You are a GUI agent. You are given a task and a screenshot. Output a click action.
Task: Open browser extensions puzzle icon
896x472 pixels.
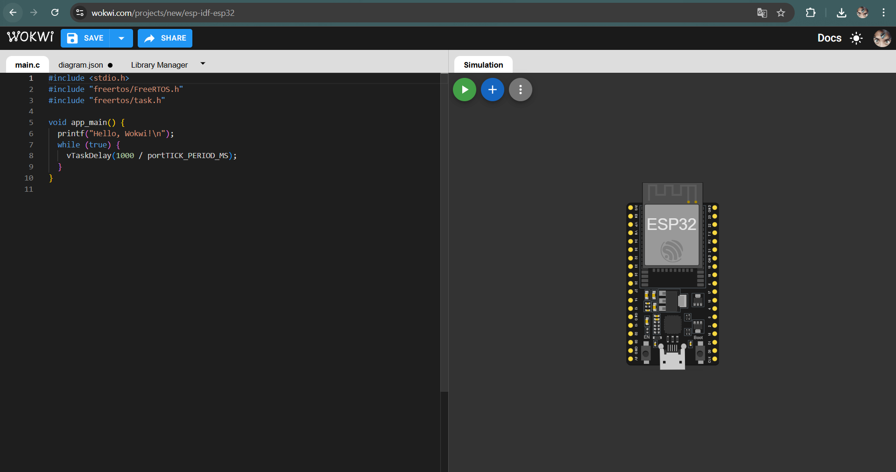click(x=811, y=13)
